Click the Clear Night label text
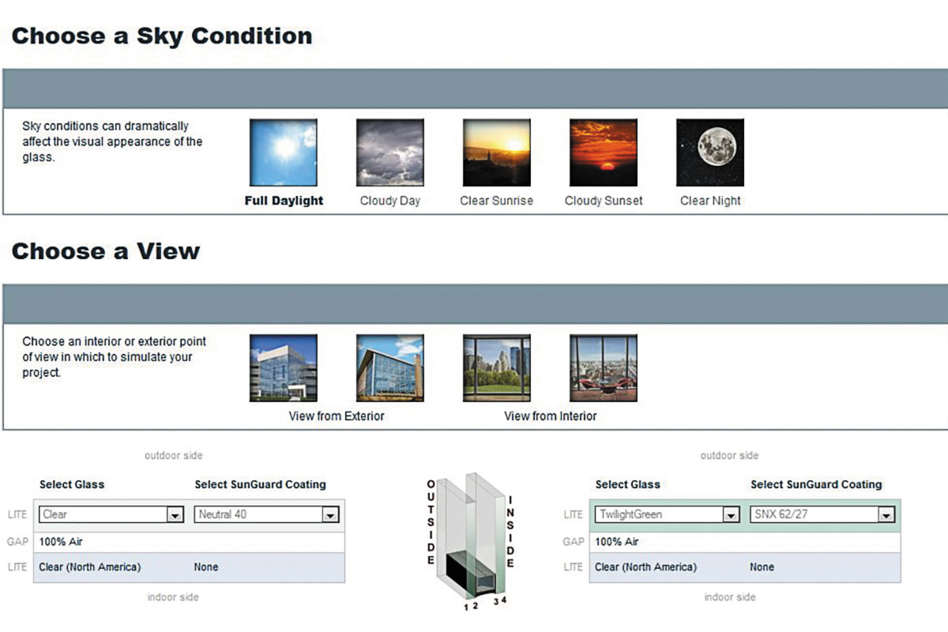Screen dimensions: 948x632 (x=710, y=201)
